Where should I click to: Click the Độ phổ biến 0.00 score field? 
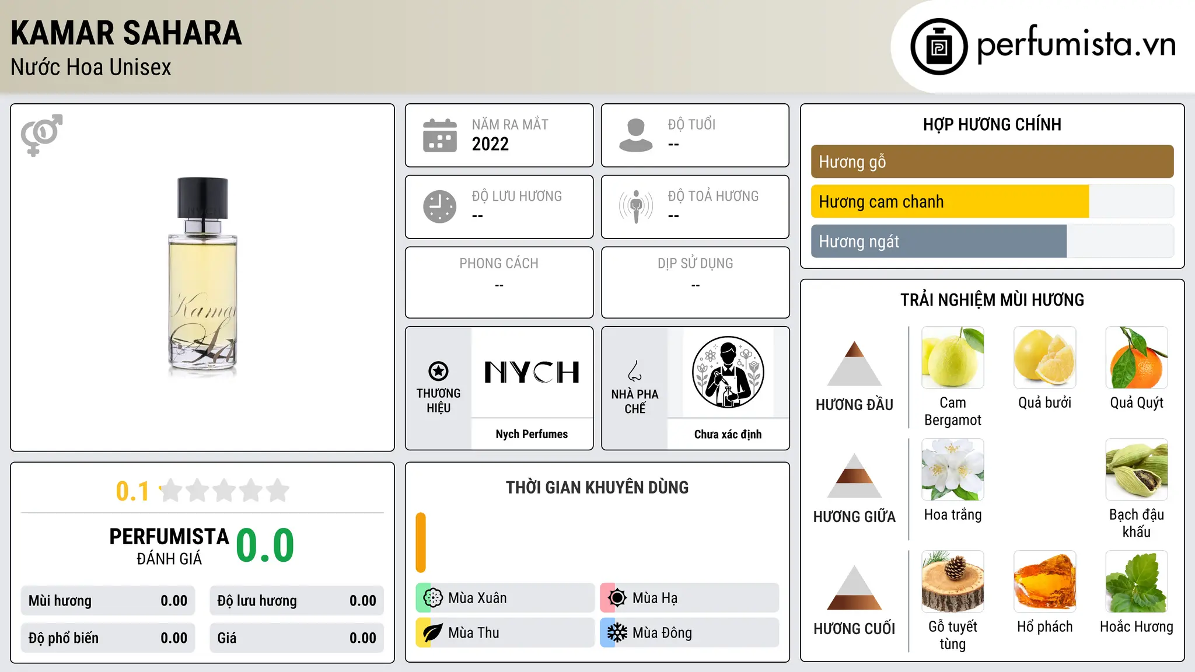(108, 638)
